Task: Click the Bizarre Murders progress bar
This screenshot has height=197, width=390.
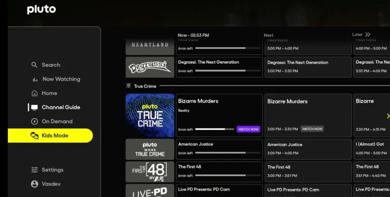Action: click(x=214, y=129)
